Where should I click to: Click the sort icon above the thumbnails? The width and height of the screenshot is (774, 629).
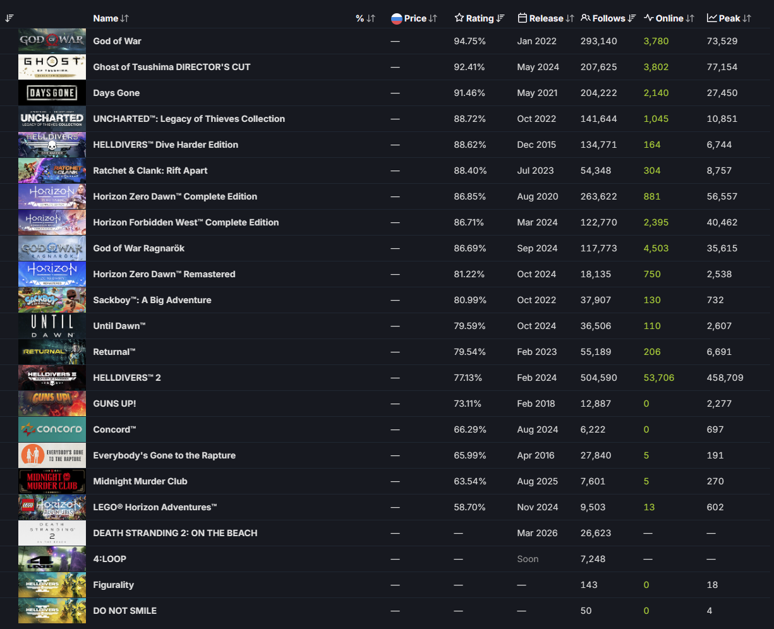pos(9,18)
